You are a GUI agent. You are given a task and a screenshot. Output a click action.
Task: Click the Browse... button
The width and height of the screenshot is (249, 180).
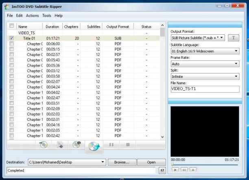tap(122, 162)
